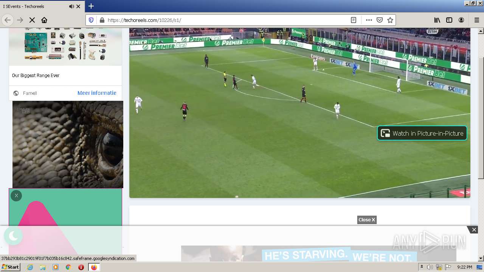484x272 pixels.
Task: Open the 'He's Starving' banner ad
Action: click(318, 254)
